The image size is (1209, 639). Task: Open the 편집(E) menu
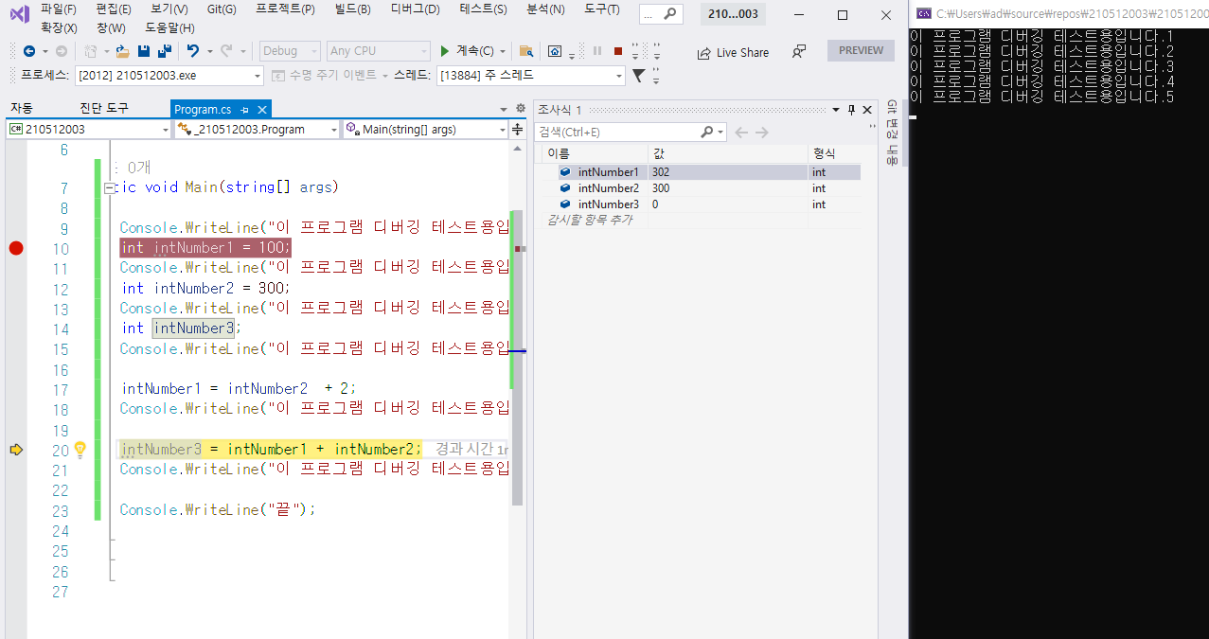click(x=113, y=9)
